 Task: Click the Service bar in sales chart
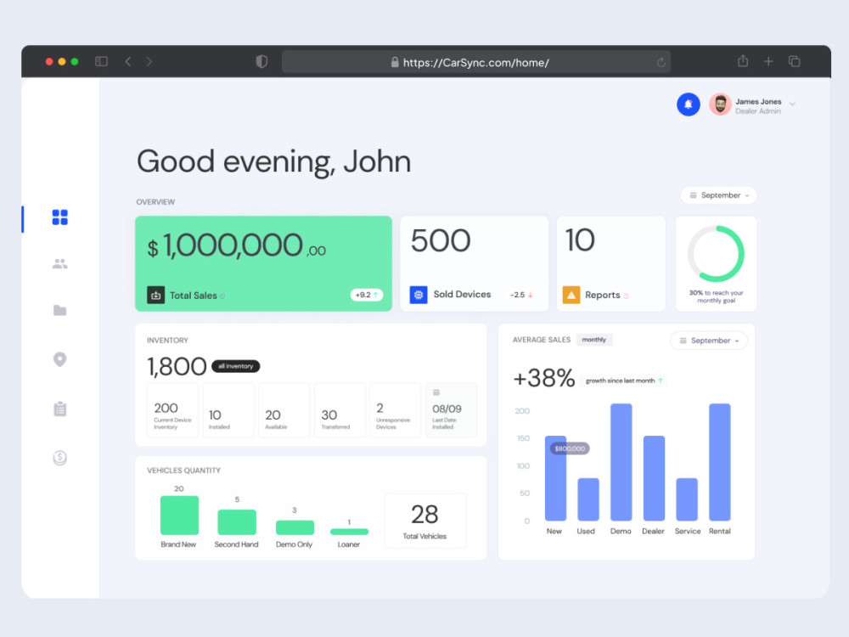pyautogui.click(x=687, y=499)
